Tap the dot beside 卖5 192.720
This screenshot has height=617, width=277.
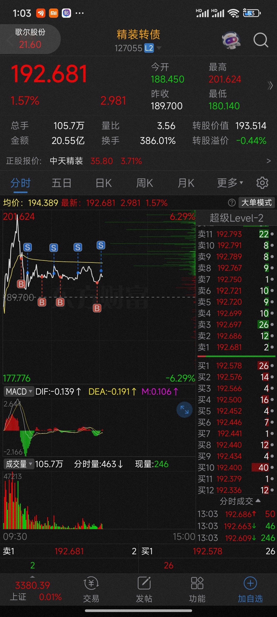coord(272,302)
